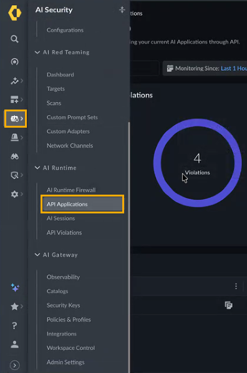The width and height of the screenshot is (247, 373).
Task: Expand chevron next to settings gear icon
Action: pyautogui.click(x=22, y=194)
